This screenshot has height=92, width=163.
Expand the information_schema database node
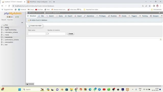(2, 32)
